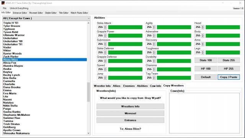Click the Body green bar
The image size is (245, 138).
point(223,36)
